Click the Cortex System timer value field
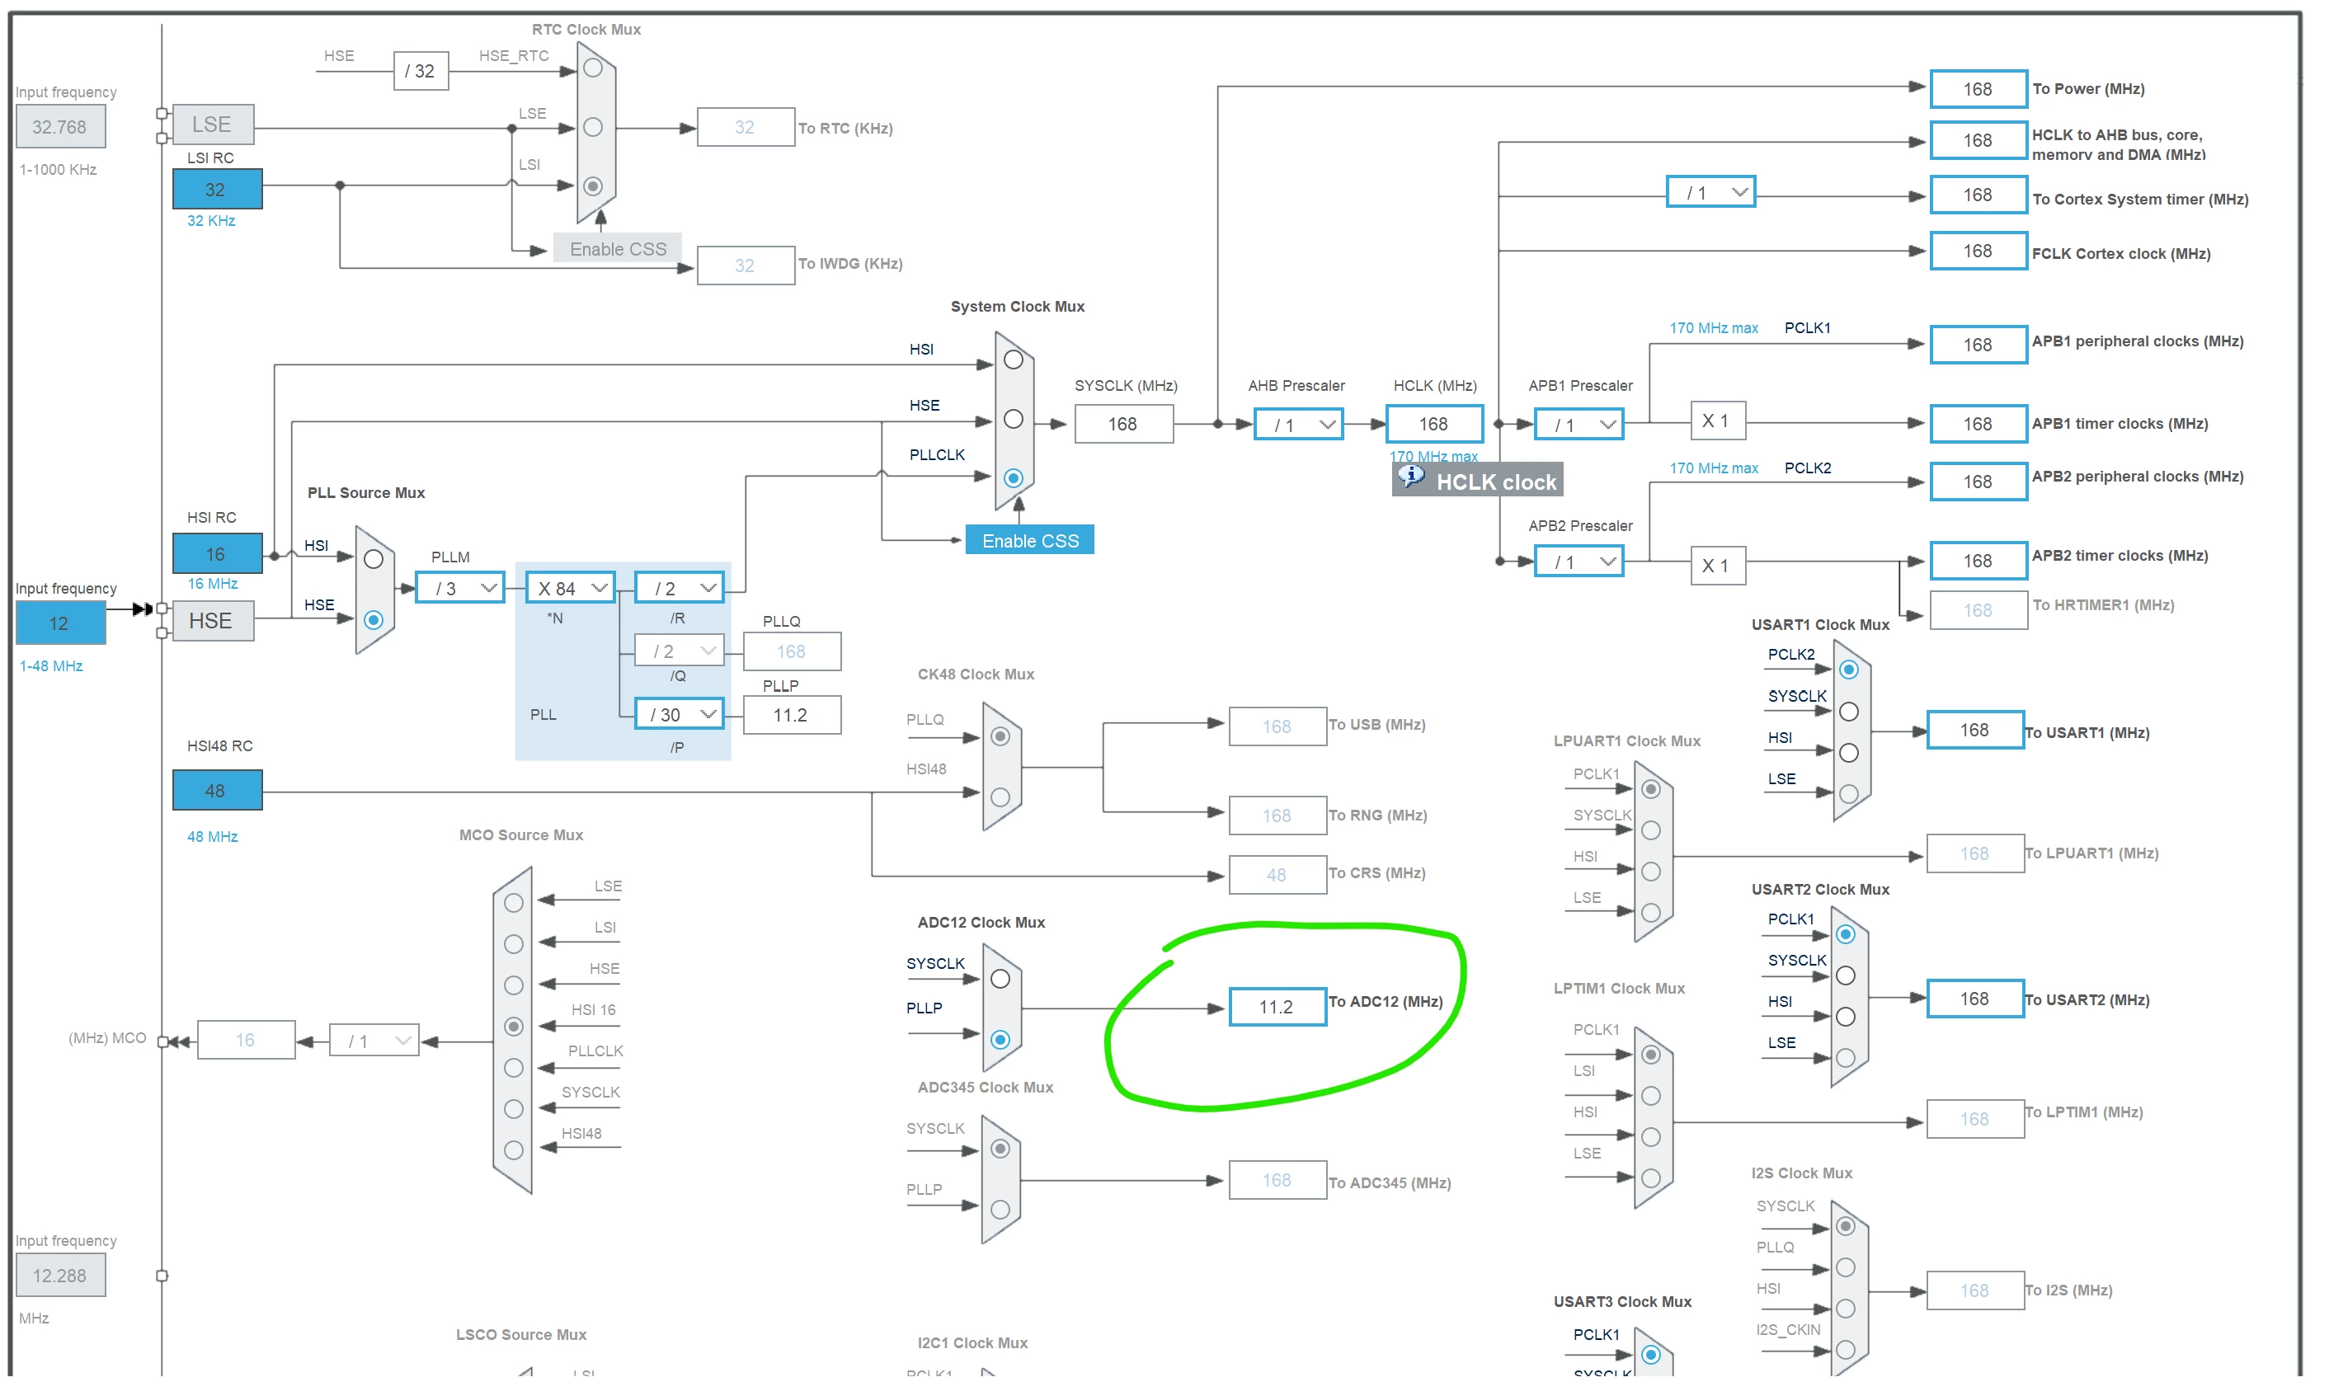The width and height of the screenshot is (2329, 1382). click(1978, 195)
